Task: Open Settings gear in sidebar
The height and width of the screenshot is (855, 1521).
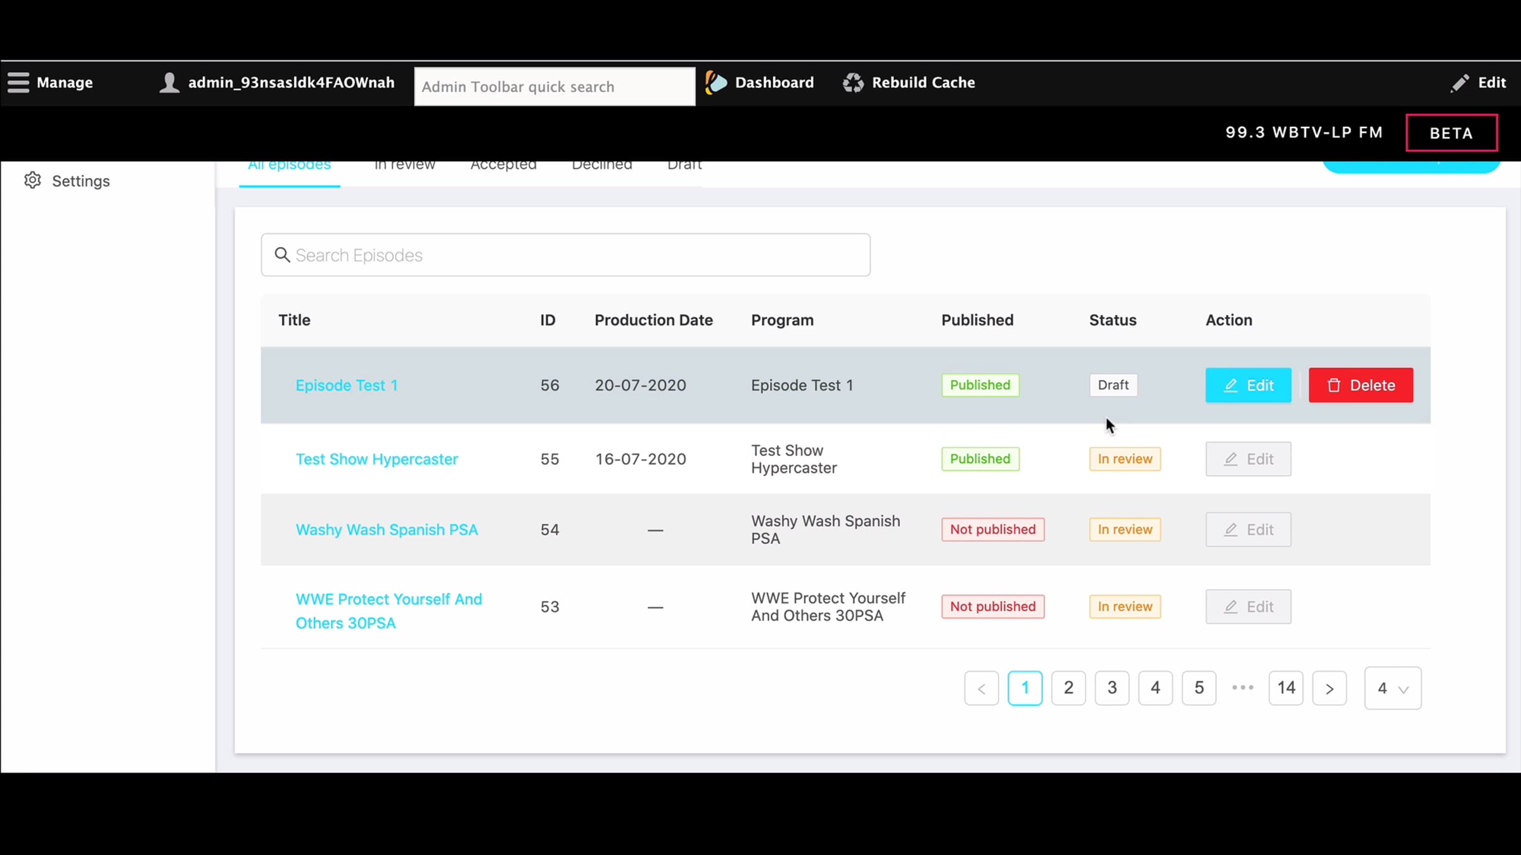Action: pyautogui.click(x=33, y=180)
